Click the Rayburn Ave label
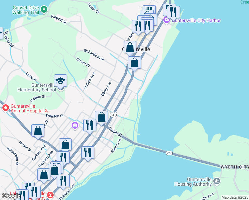The height and width of the screenshot is (200, 249). pos(46,159)
